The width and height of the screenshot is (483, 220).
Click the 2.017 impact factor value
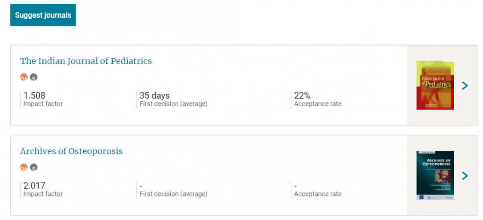click(x=34, y=186)
